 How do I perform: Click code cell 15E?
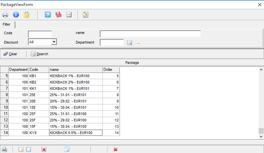[39, 107]
